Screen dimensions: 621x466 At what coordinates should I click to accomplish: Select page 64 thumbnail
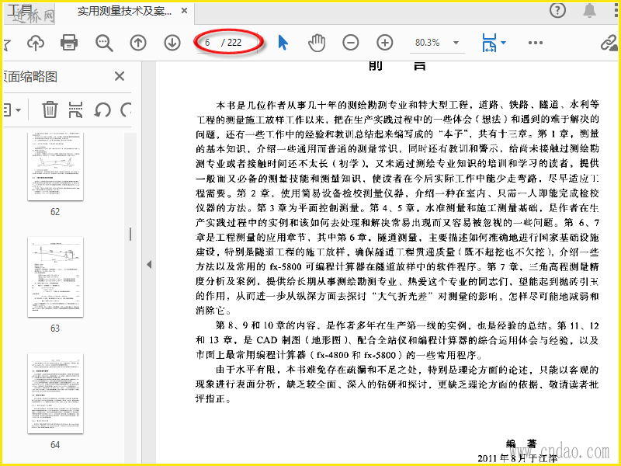click(x=55, y=394)
